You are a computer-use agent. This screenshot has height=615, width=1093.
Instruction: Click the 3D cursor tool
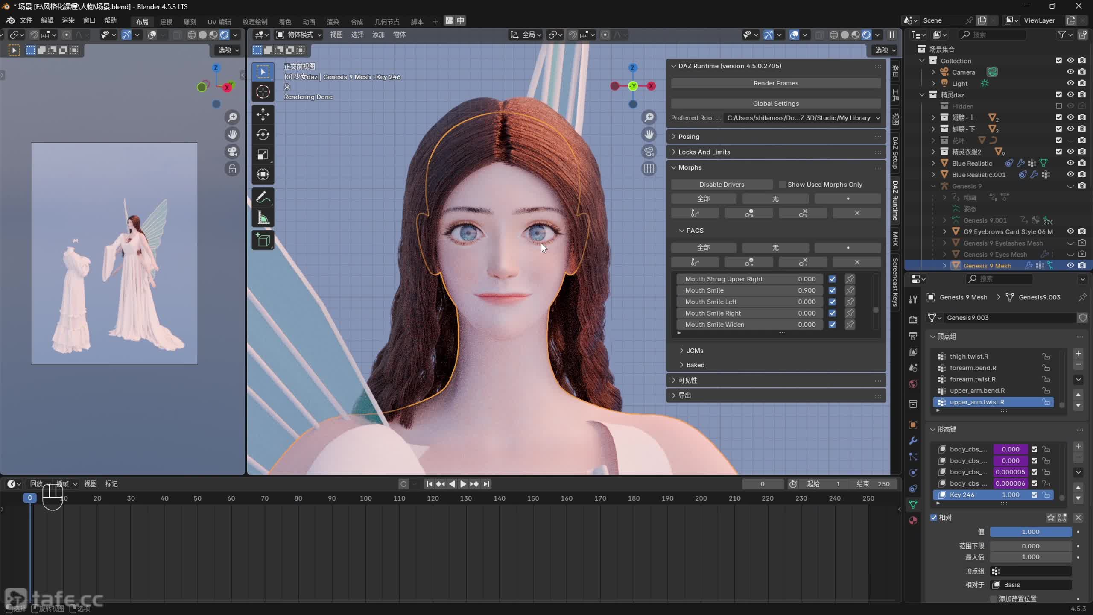tap(263, 91)
